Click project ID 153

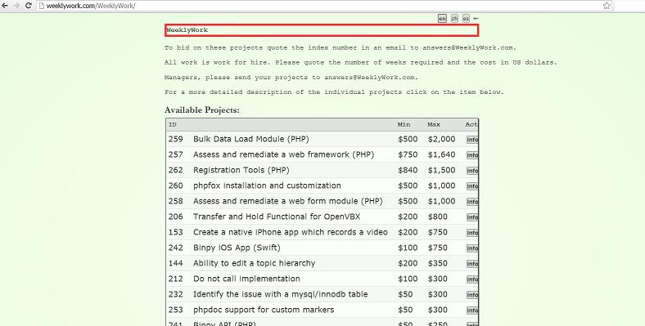tap(176, 232)
